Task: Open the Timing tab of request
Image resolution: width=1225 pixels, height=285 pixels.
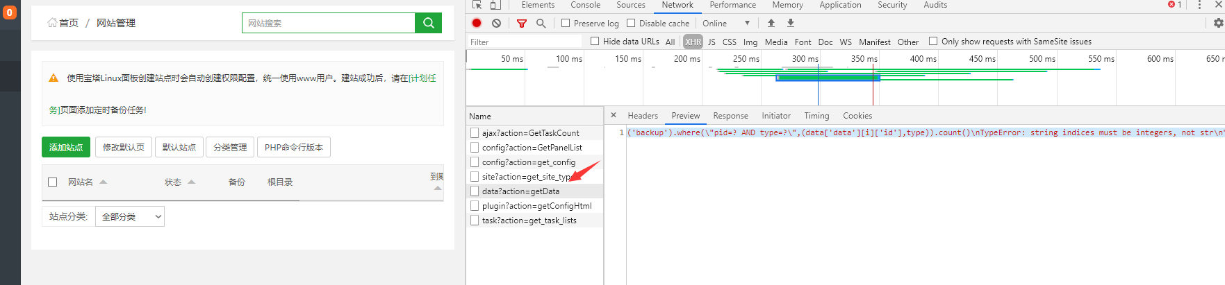Action: point(816,116)
